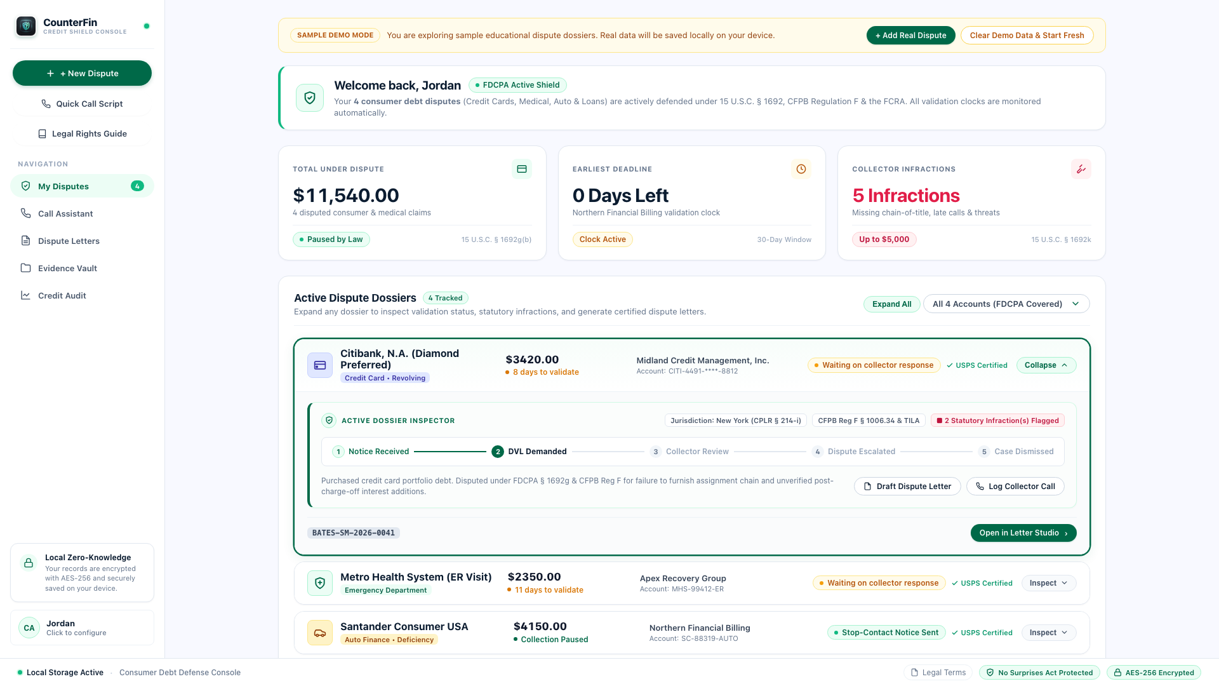This screenshot has height=686, width=1219.
Task: Select step 4 Dispute Escalated
Action: (x=853, y=452)
